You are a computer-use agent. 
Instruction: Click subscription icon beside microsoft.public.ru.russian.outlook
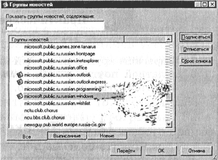pyautogui.click(x=20, y=75)
